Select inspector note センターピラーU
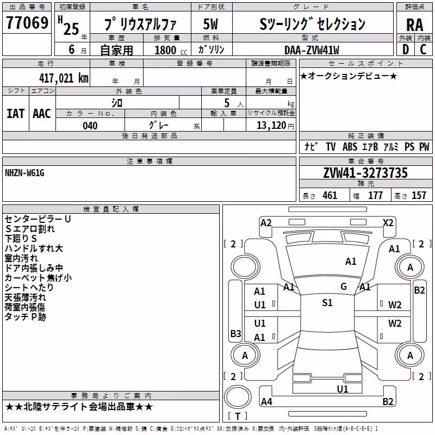 coord(38,219)
